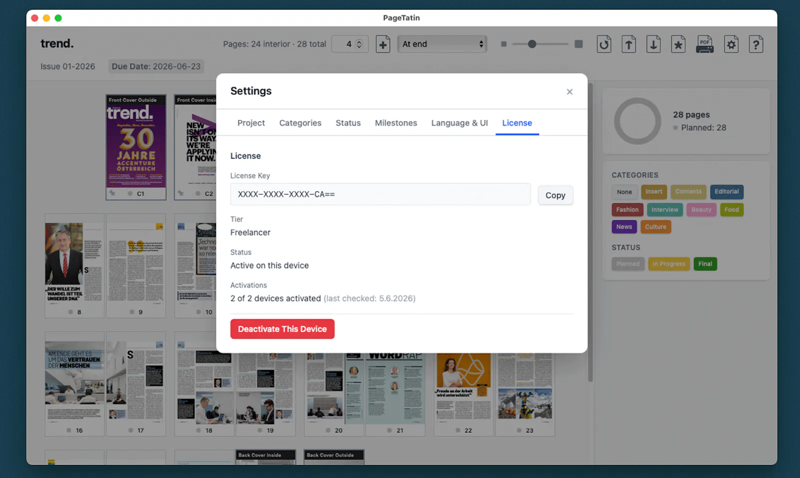Select the Insert category tag
The width and height of the screenshot is (800, 478).
653,192
